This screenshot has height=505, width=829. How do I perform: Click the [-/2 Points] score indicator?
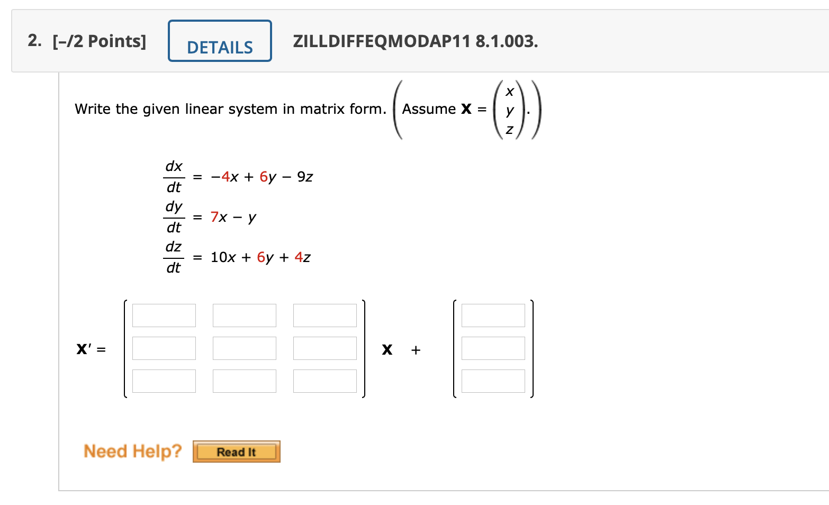pos(98,40)
